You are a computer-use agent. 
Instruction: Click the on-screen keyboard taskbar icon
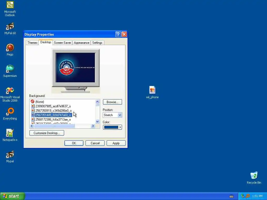[232, 196]
